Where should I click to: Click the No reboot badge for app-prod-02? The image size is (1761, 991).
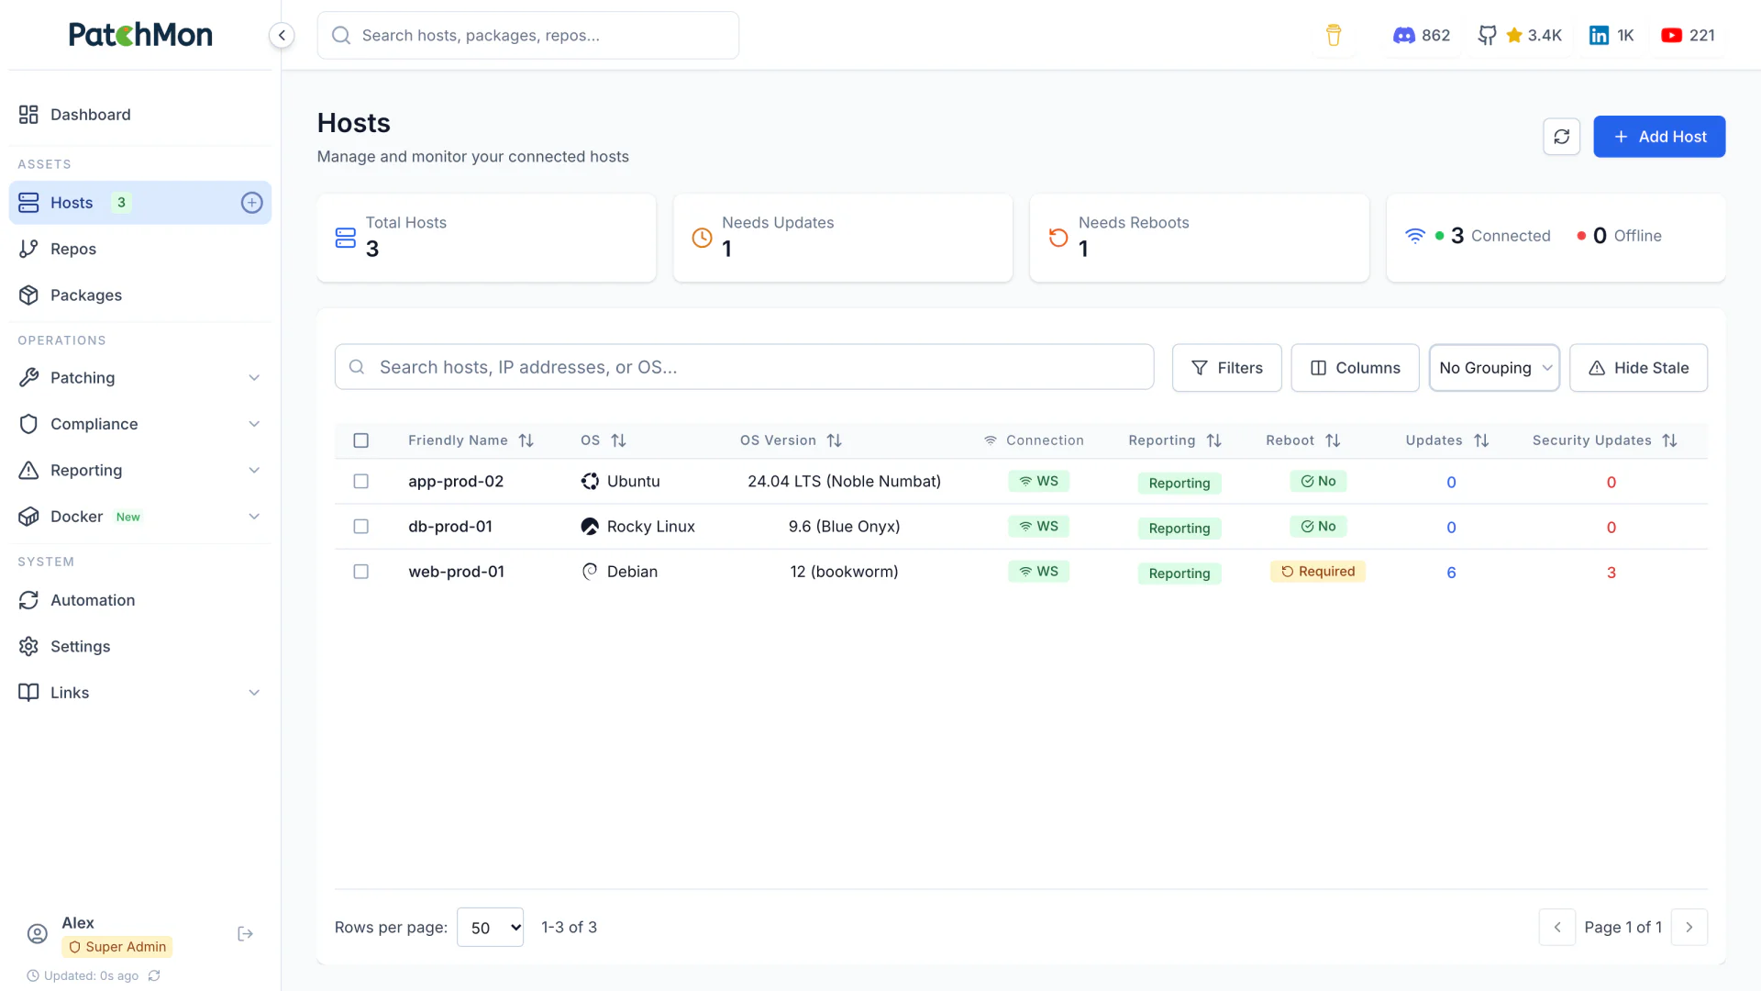1318,482
